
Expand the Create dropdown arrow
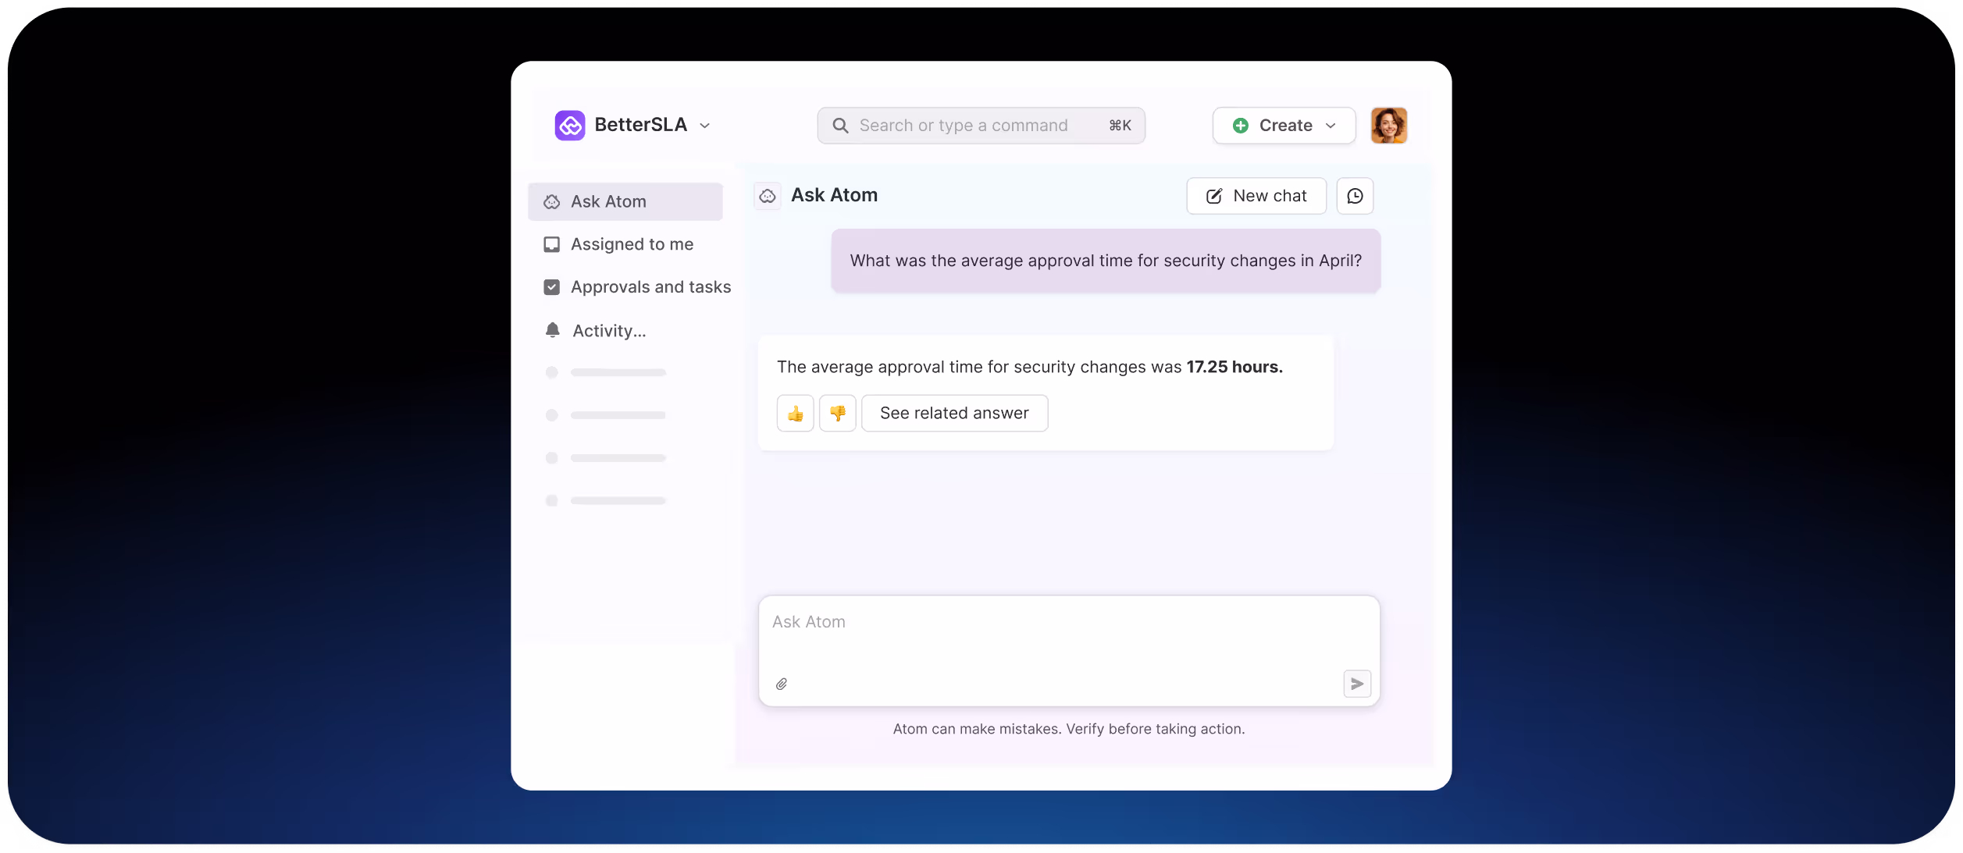(x=1331, y=126)
